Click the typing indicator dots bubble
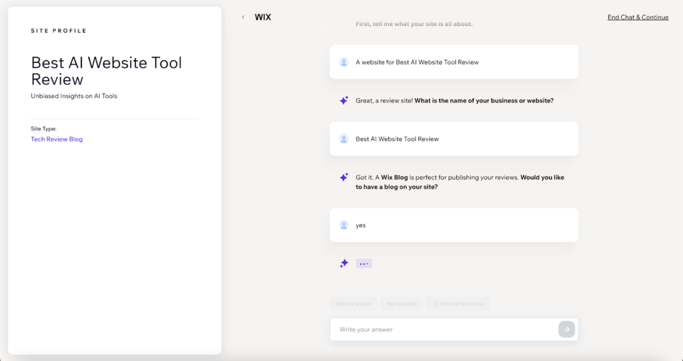683x361 pixels. coord(364,264)
